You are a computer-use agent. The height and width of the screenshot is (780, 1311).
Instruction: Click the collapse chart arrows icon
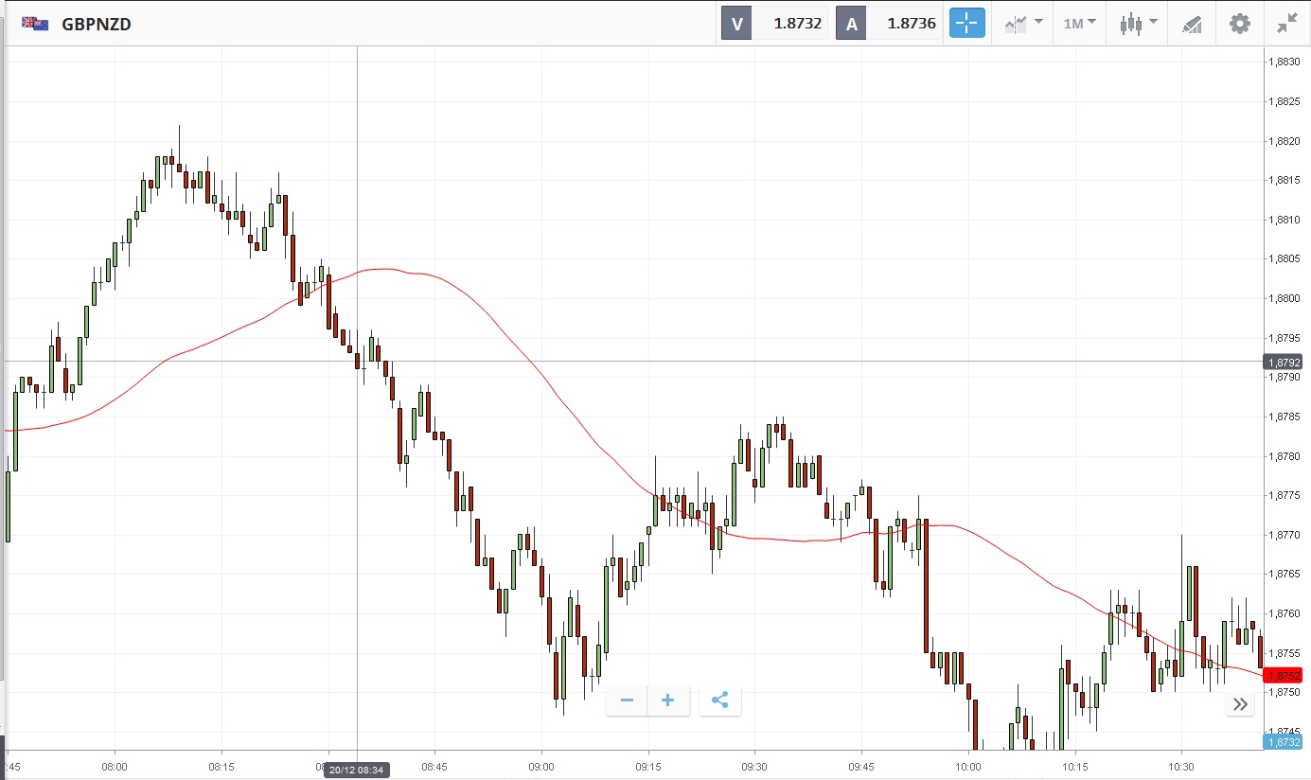pos(1286,24)
